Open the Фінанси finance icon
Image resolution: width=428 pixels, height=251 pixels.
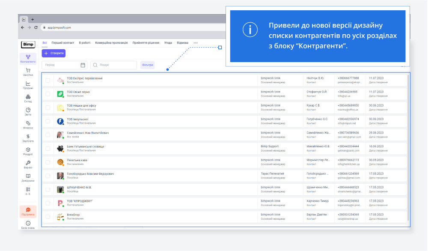click(x=28, y=123)
